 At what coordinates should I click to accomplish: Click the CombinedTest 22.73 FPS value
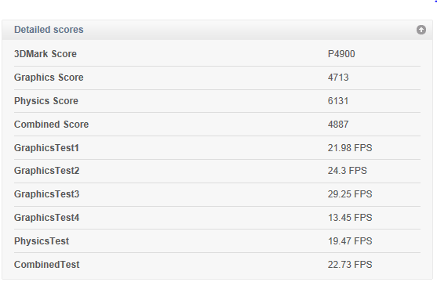click(350, 265)
